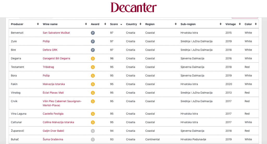Click score 94 in Županović row
This screenshot has height=144, width=267.
pyautogui.click(x=112, y=131)
